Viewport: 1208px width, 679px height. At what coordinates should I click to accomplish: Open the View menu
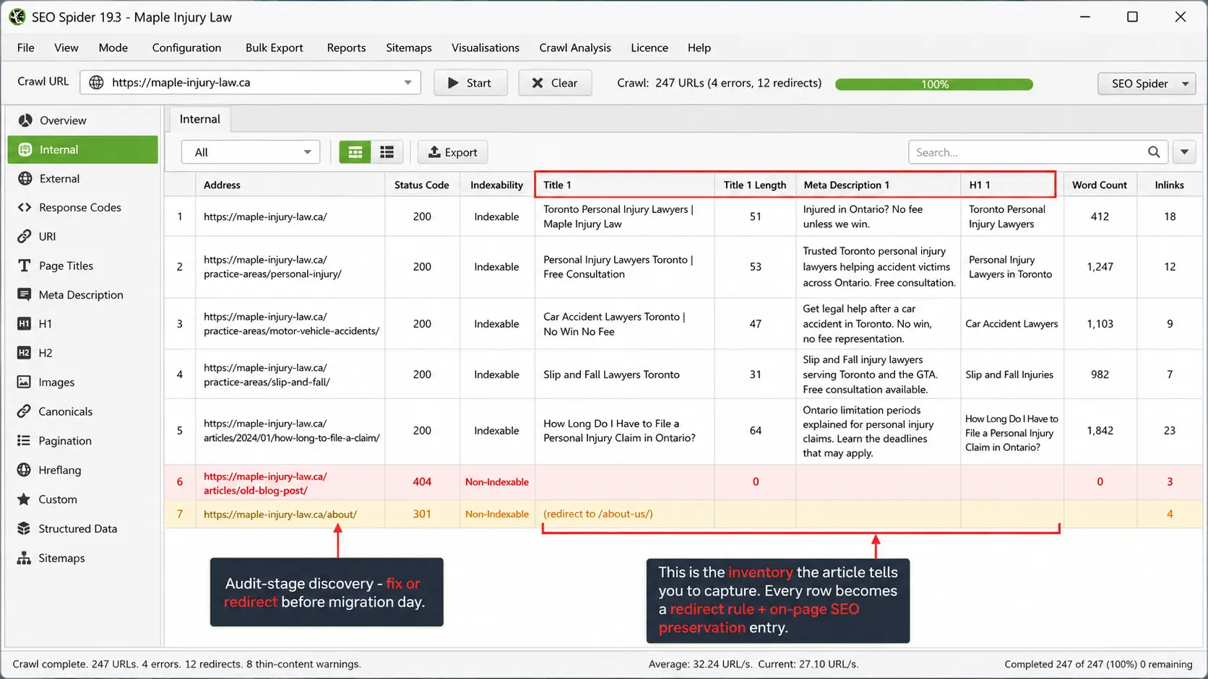tap(66, 48)
